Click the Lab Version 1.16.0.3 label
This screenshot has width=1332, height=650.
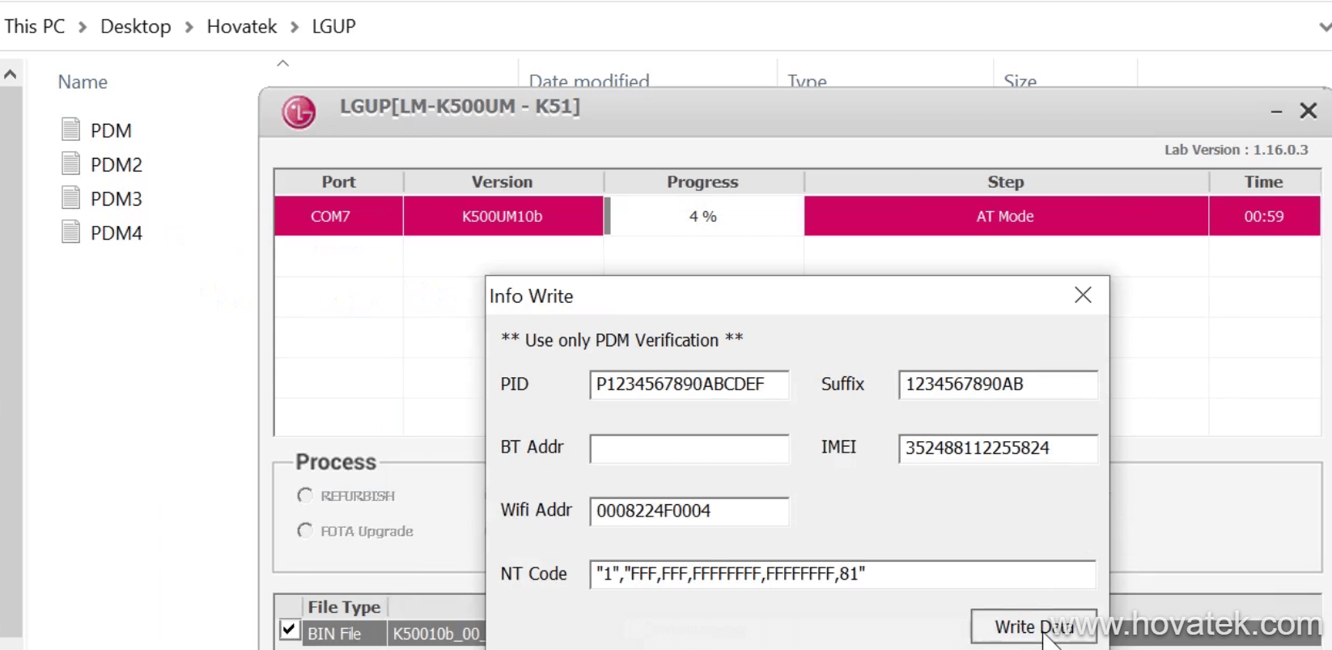[x=1236, y=150]
